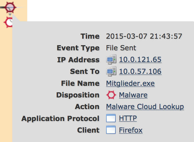This screenshot has height=142, width=194.
Task: Follow the Malware disposition link
Action: pos(133,95)
